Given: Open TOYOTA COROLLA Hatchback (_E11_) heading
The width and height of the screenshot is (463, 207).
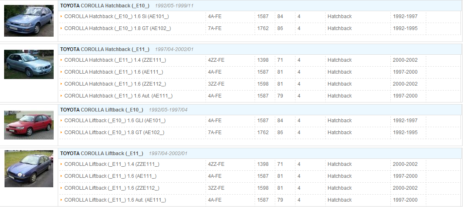Looking at the screenshot, I should [105, 49].
